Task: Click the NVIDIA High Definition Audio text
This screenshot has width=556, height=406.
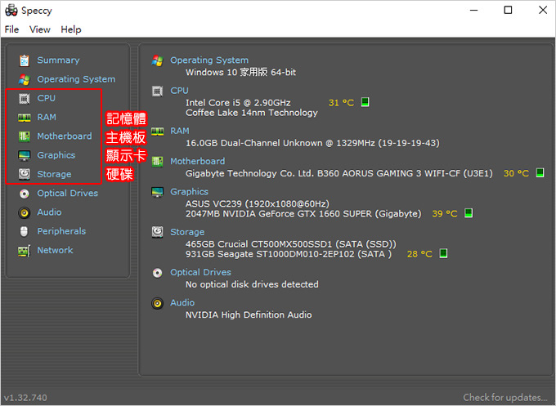Action: pyautogui.click(x=249, y=315)
